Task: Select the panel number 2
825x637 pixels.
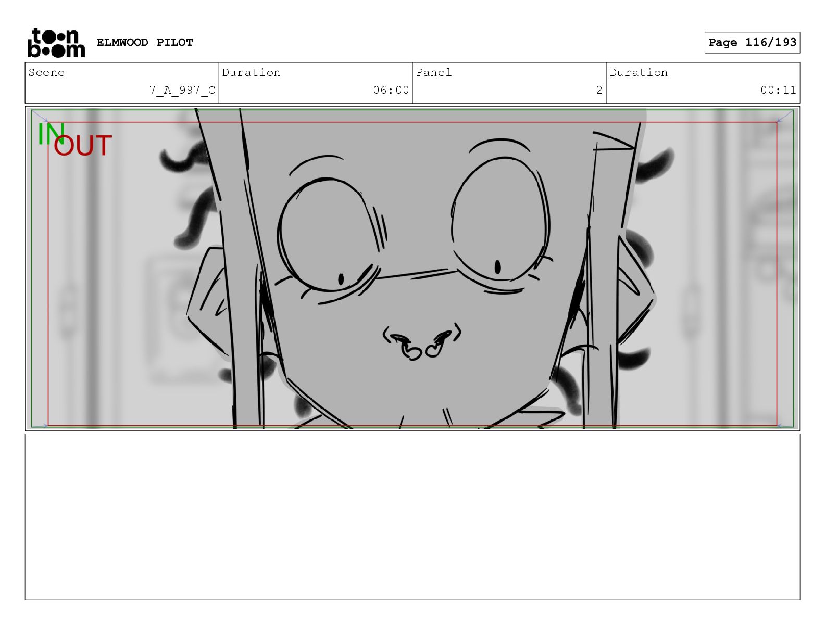Action: coord(599,90)
